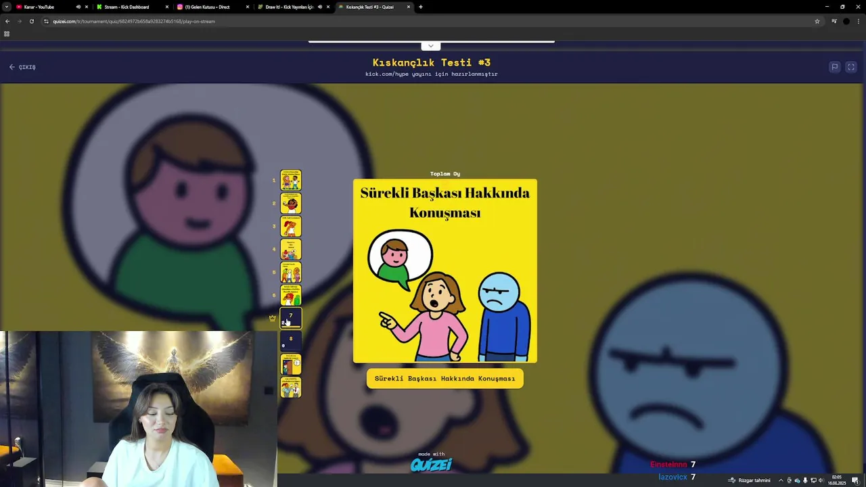Image resolution: width=866 pixels, height=487 pixels.
Task: Select bracket thumbnail number 3
Action: coord(291,226)
